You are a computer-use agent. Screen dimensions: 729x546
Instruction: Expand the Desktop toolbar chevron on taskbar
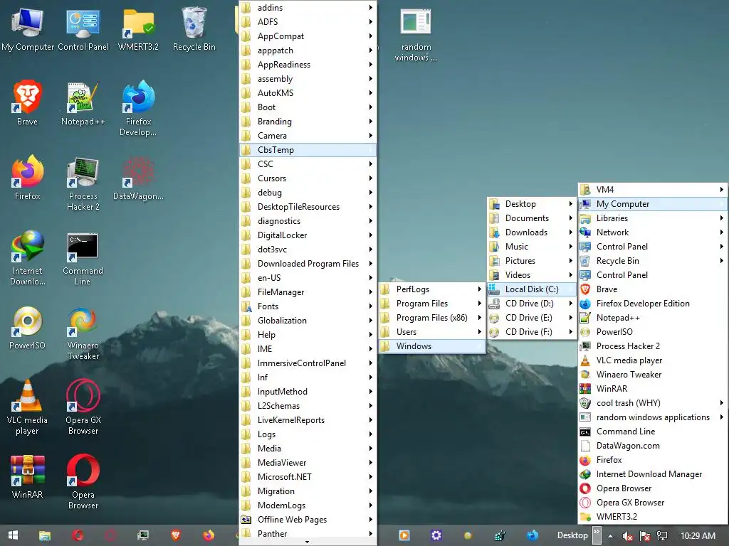[597, 535]
